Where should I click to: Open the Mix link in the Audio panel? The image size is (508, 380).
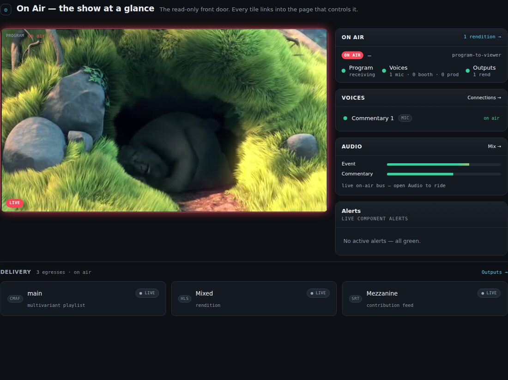[495, 147]
